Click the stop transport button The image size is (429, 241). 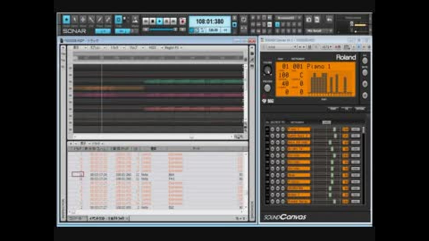(153, 21)
